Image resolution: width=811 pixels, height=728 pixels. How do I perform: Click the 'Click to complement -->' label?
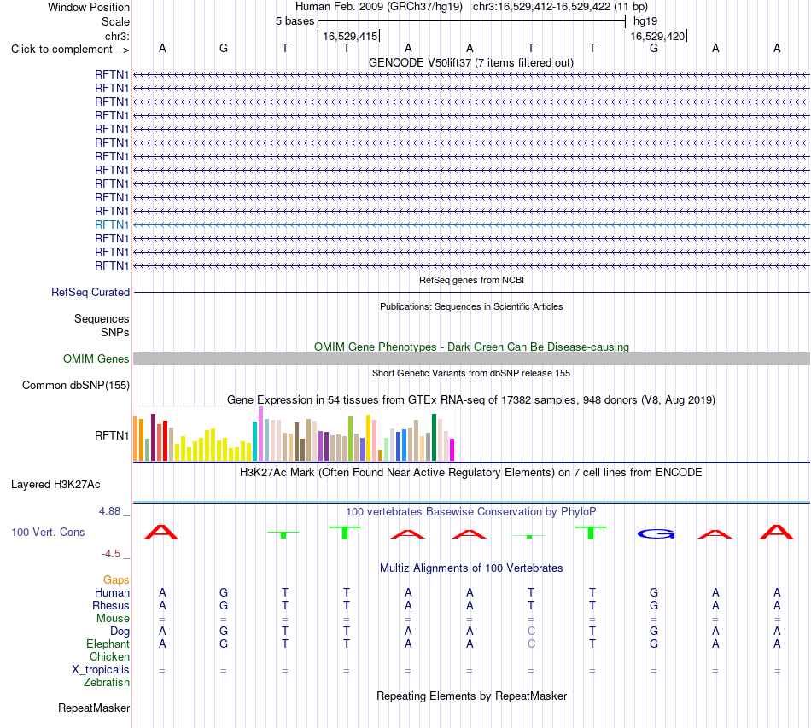pos(70,50)
